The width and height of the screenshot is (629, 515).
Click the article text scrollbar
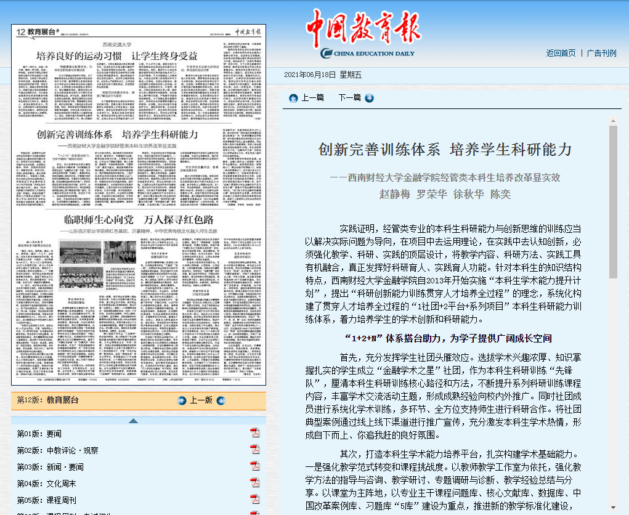612,203
